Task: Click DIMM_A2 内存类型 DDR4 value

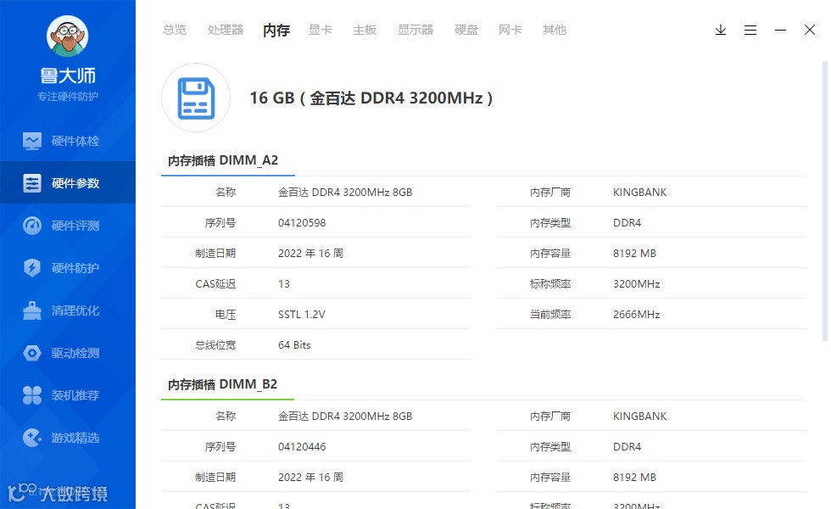Action: tap(627, 222)
